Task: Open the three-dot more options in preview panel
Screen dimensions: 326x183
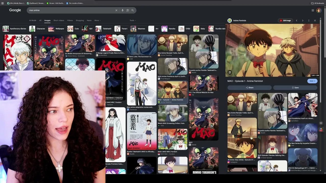Action: [309, 21]
